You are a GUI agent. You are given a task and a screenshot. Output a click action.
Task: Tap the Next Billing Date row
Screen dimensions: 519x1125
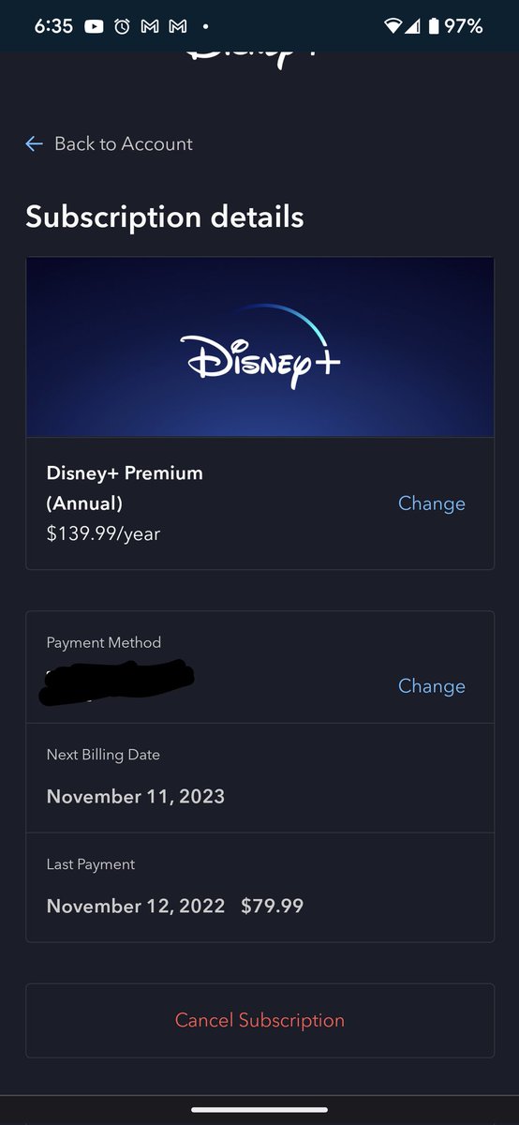point(259,777)
